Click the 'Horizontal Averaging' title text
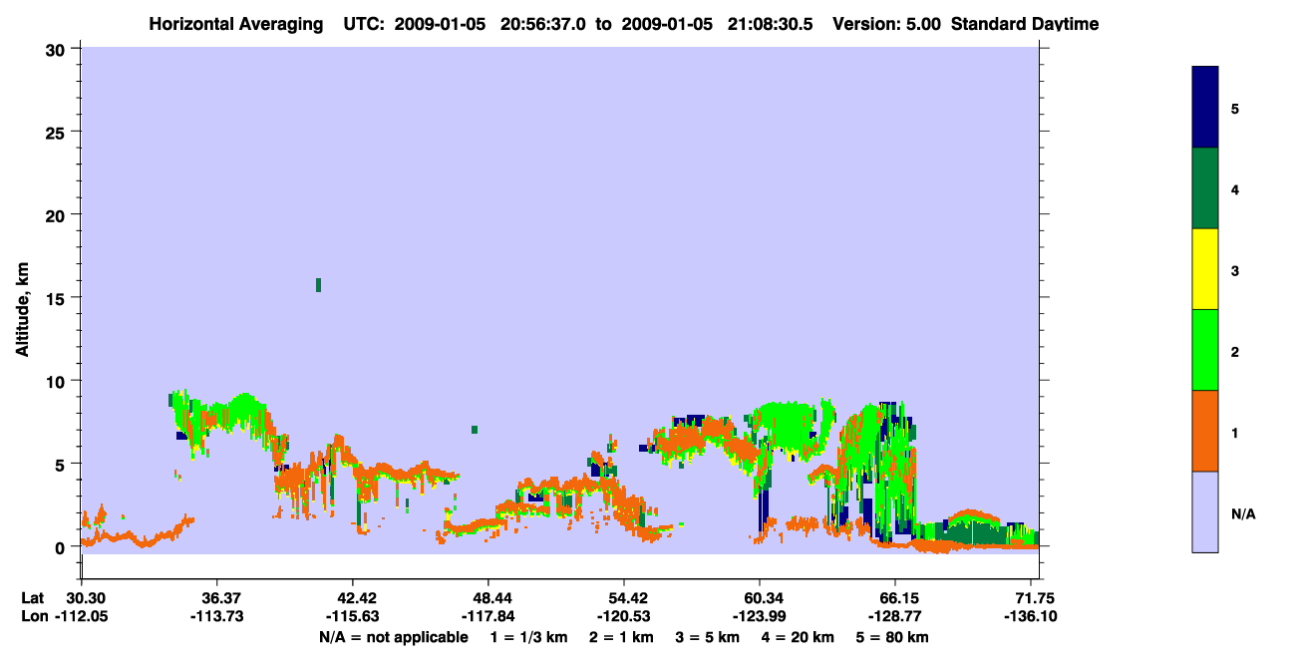The height and width of the screenshot is (665, 1296). coord(237,24)
